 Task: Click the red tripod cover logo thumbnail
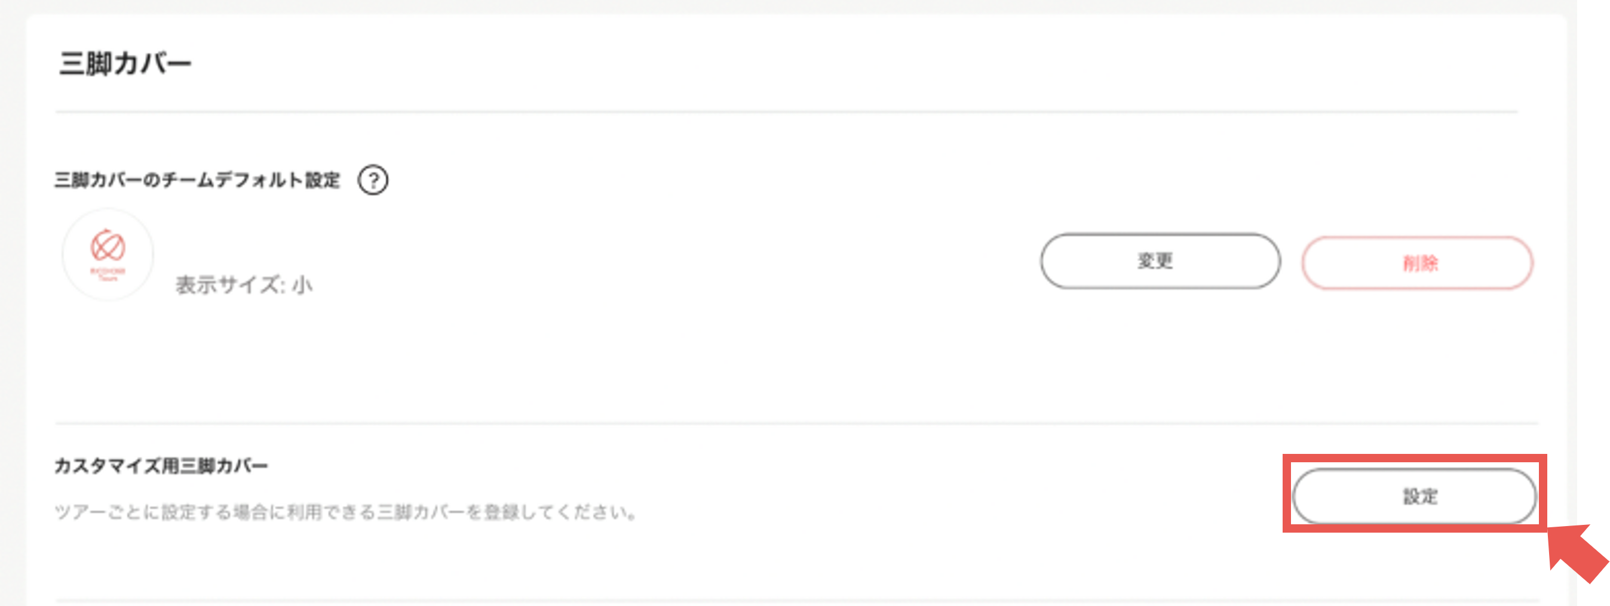pos(108,254)
